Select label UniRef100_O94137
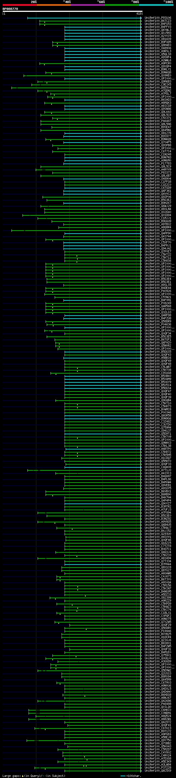Screen dimensions: 176x778 (x=158, y=431)
